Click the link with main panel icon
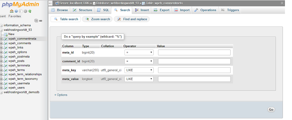 pyautogui.click(x=40, y=21)
